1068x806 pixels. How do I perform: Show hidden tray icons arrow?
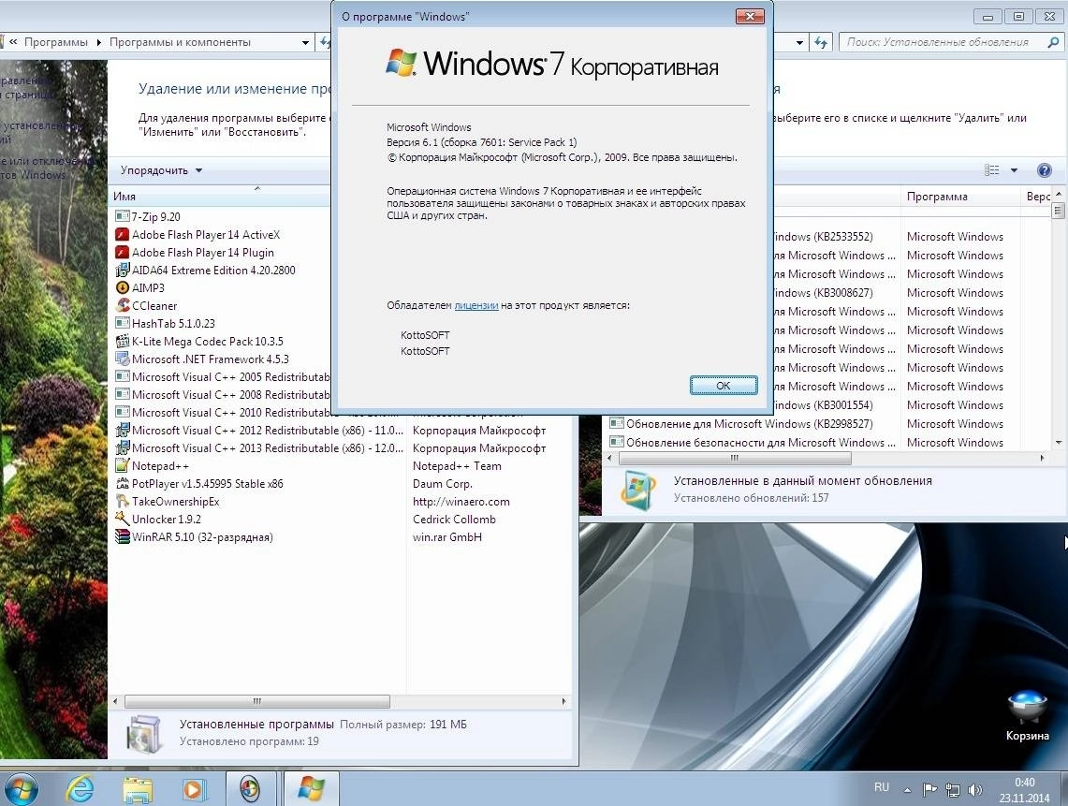click(x=907, y=790)
